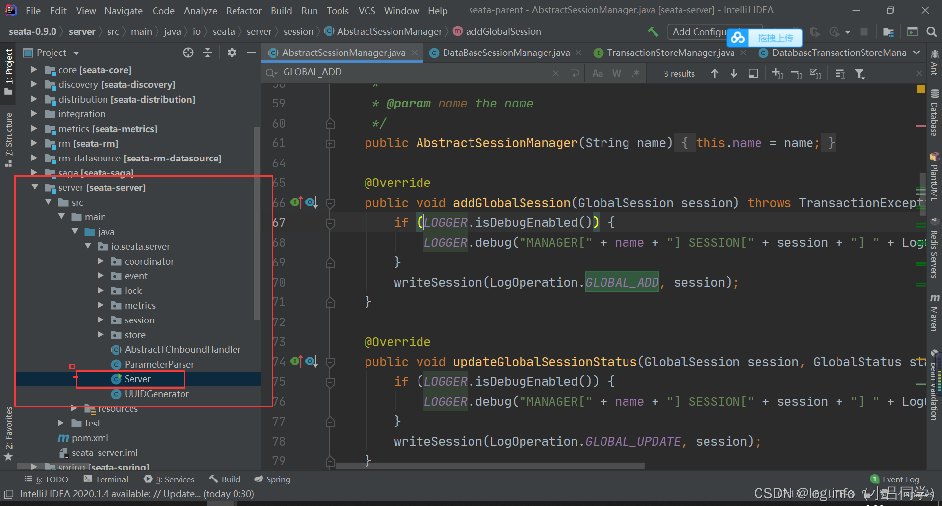
Task: Open the Event Log
Action: pos(895,479)
